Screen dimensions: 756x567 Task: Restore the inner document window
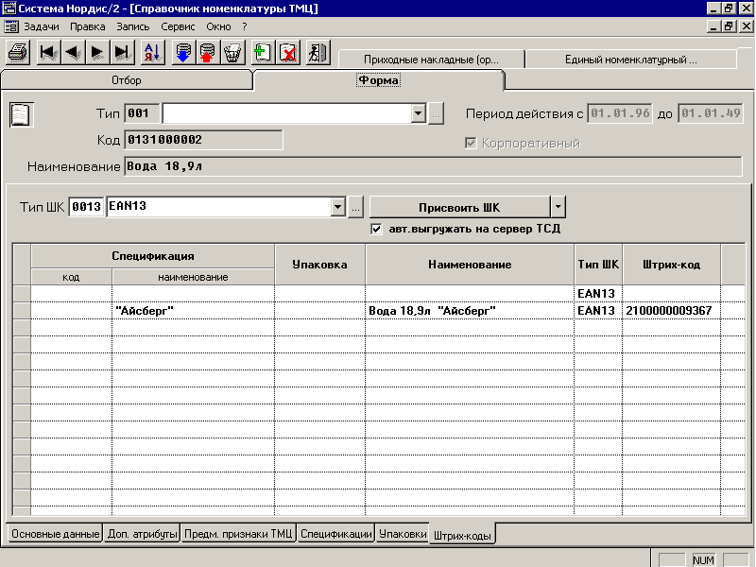(x=729, y=26)
